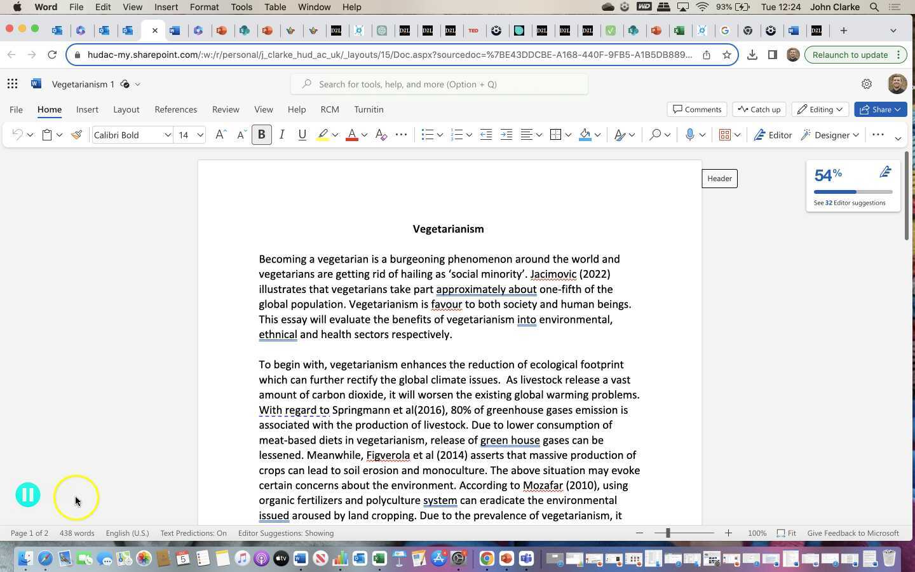This screenshot has width=915, height=572.
Task: Toggle underline formatting
Action: tap(302, 135)
